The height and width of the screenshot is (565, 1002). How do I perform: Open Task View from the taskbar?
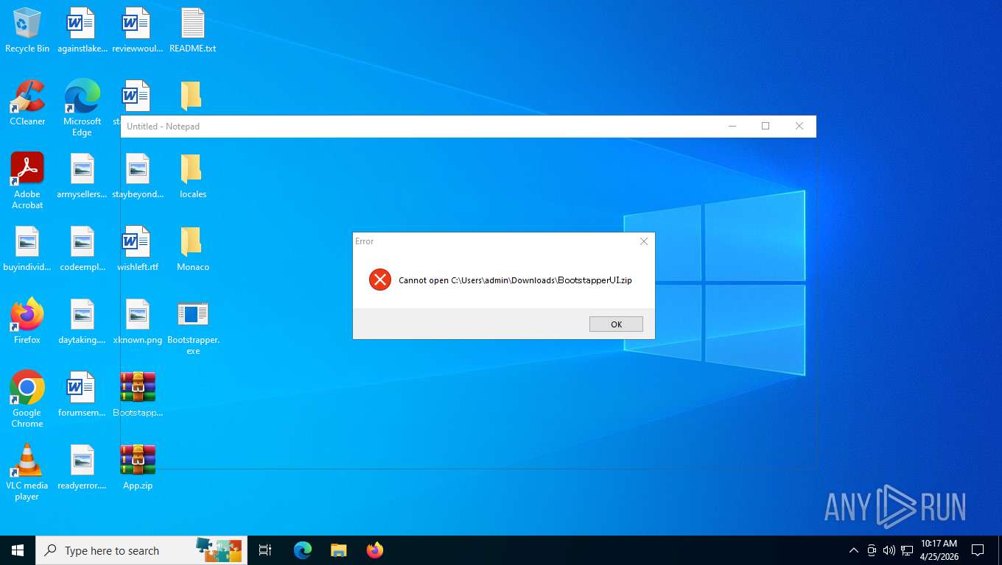coord(265,550)
